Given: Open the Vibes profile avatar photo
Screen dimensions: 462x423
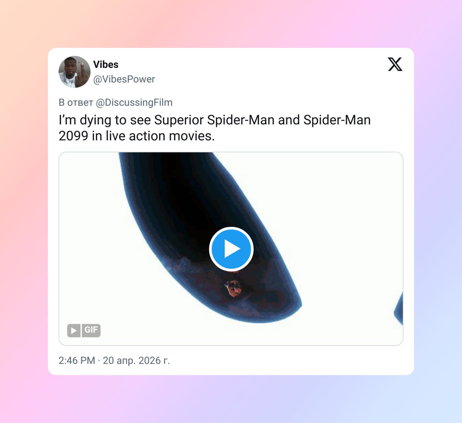Looking at the screenshot, I should 75,72.
